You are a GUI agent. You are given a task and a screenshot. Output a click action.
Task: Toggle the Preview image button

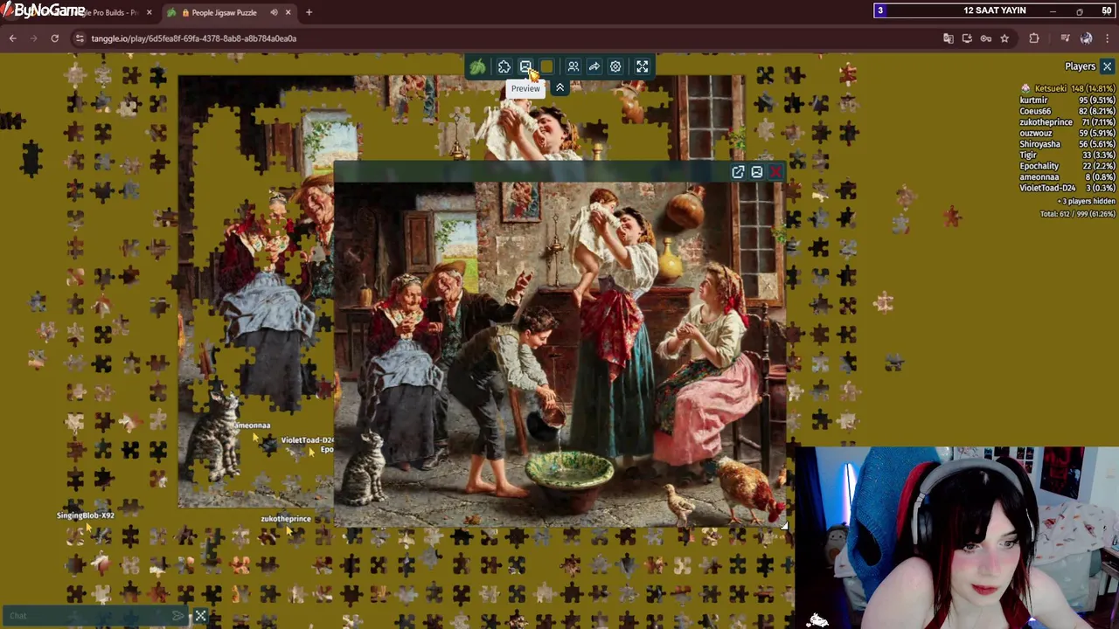(x=525, y=66)
